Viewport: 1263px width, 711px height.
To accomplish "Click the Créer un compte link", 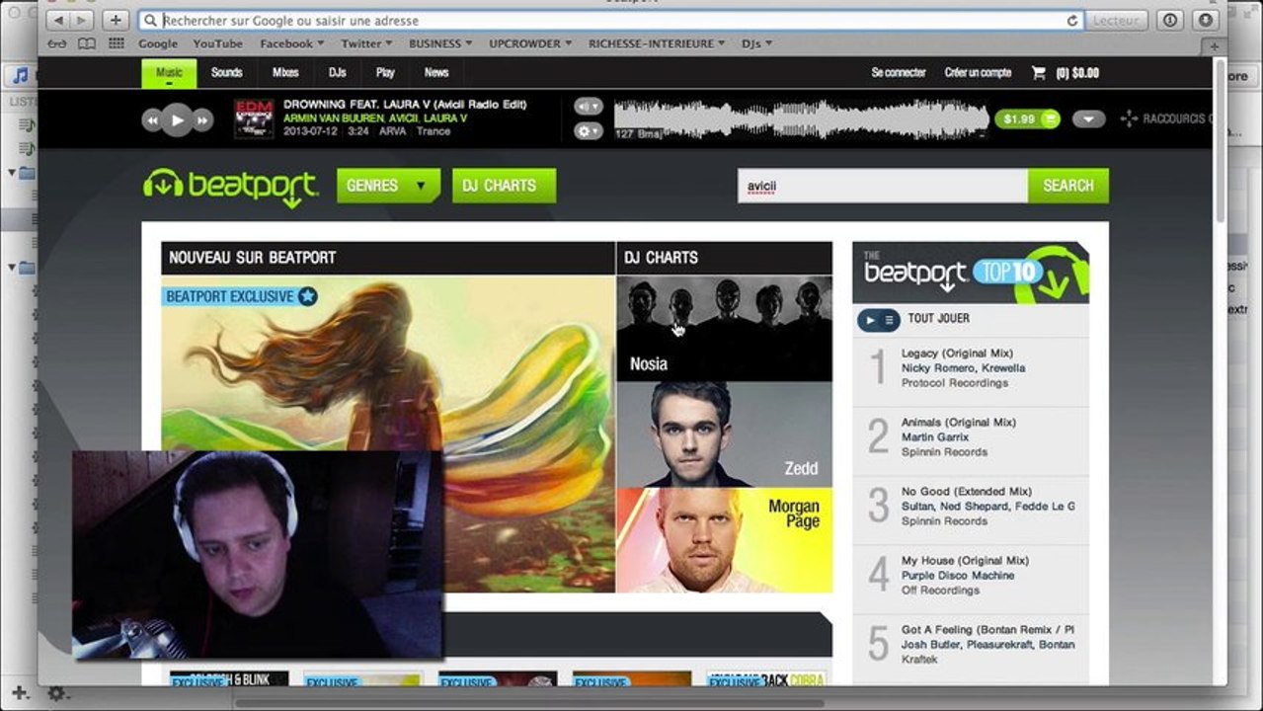I will [978, 72].
